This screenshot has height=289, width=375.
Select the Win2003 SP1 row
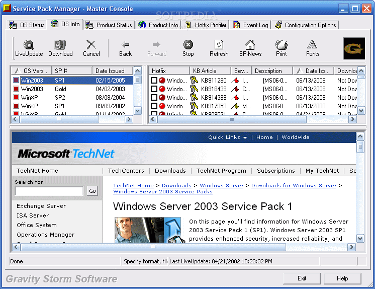73,80
